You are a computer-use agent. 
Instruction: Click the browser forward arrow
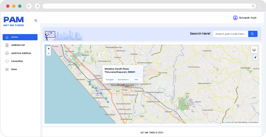pos(37,6)
